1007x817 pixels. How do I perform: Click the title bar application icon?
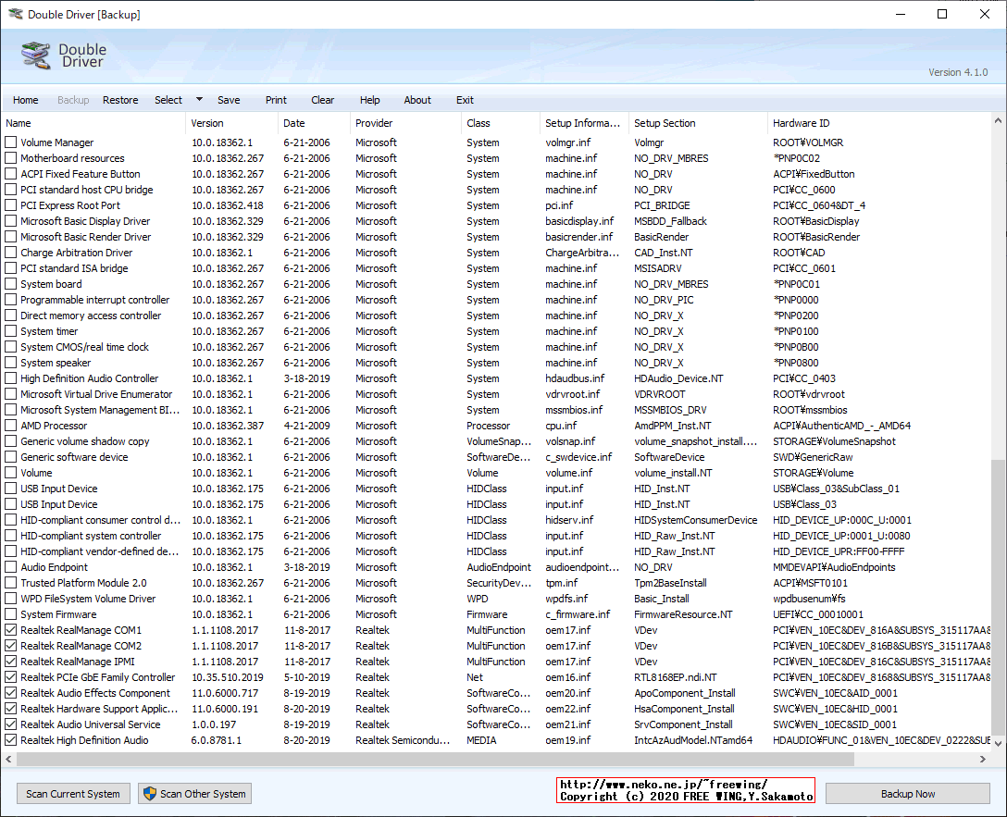[14, 15]
